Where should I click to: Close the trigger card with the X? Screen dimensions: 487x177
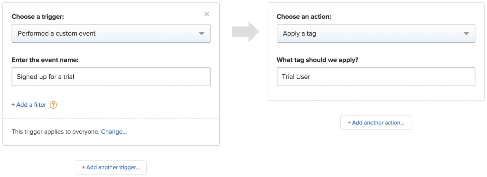click(x=207, y=14)
